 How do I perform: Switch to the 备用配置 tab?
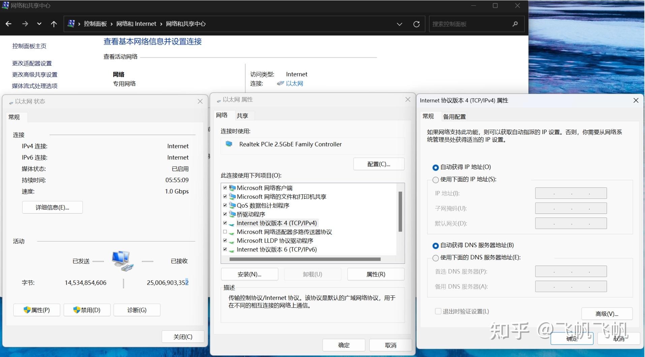(x=454, y=117)
